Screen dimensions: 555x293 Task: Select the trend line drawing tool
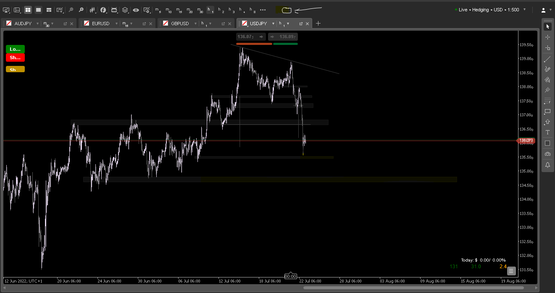[547, 59]
